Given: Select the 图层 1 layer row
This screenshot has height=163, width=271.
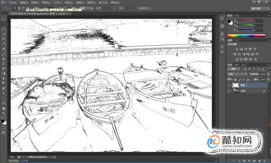Looking at the screenshot, I should [248, 85].
